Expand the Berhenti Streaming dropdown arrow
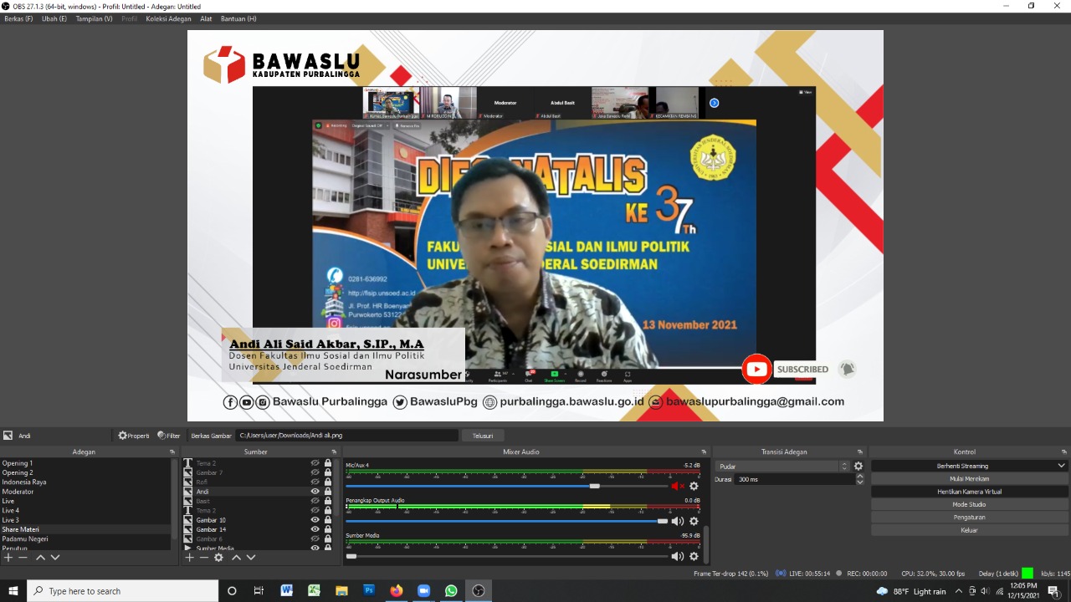 [1061, 466]
